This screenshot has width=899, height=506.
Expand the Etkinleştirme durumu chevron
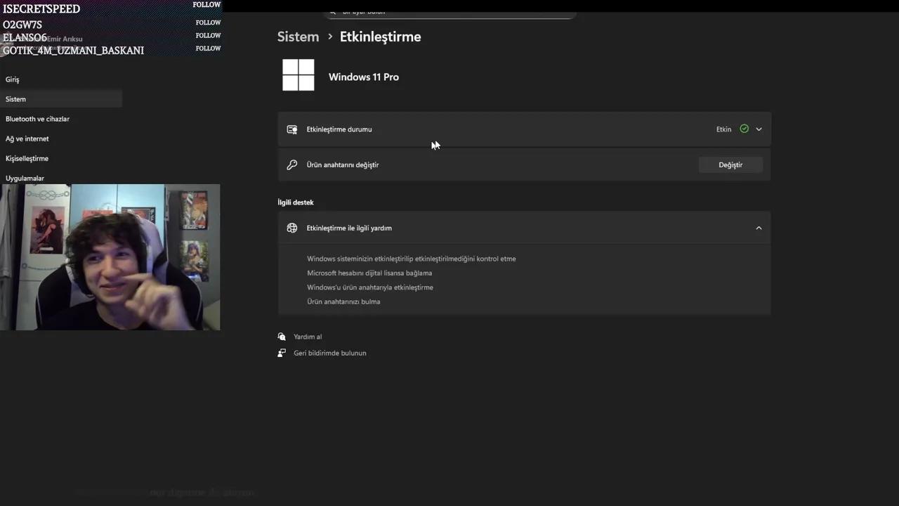pos(759,129)
